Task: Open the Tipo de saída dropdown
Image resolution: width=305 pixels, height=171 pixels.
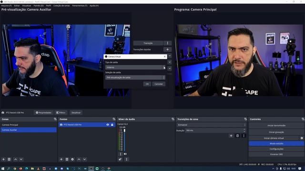Action: pyautogui.click(x=135, y=67)
